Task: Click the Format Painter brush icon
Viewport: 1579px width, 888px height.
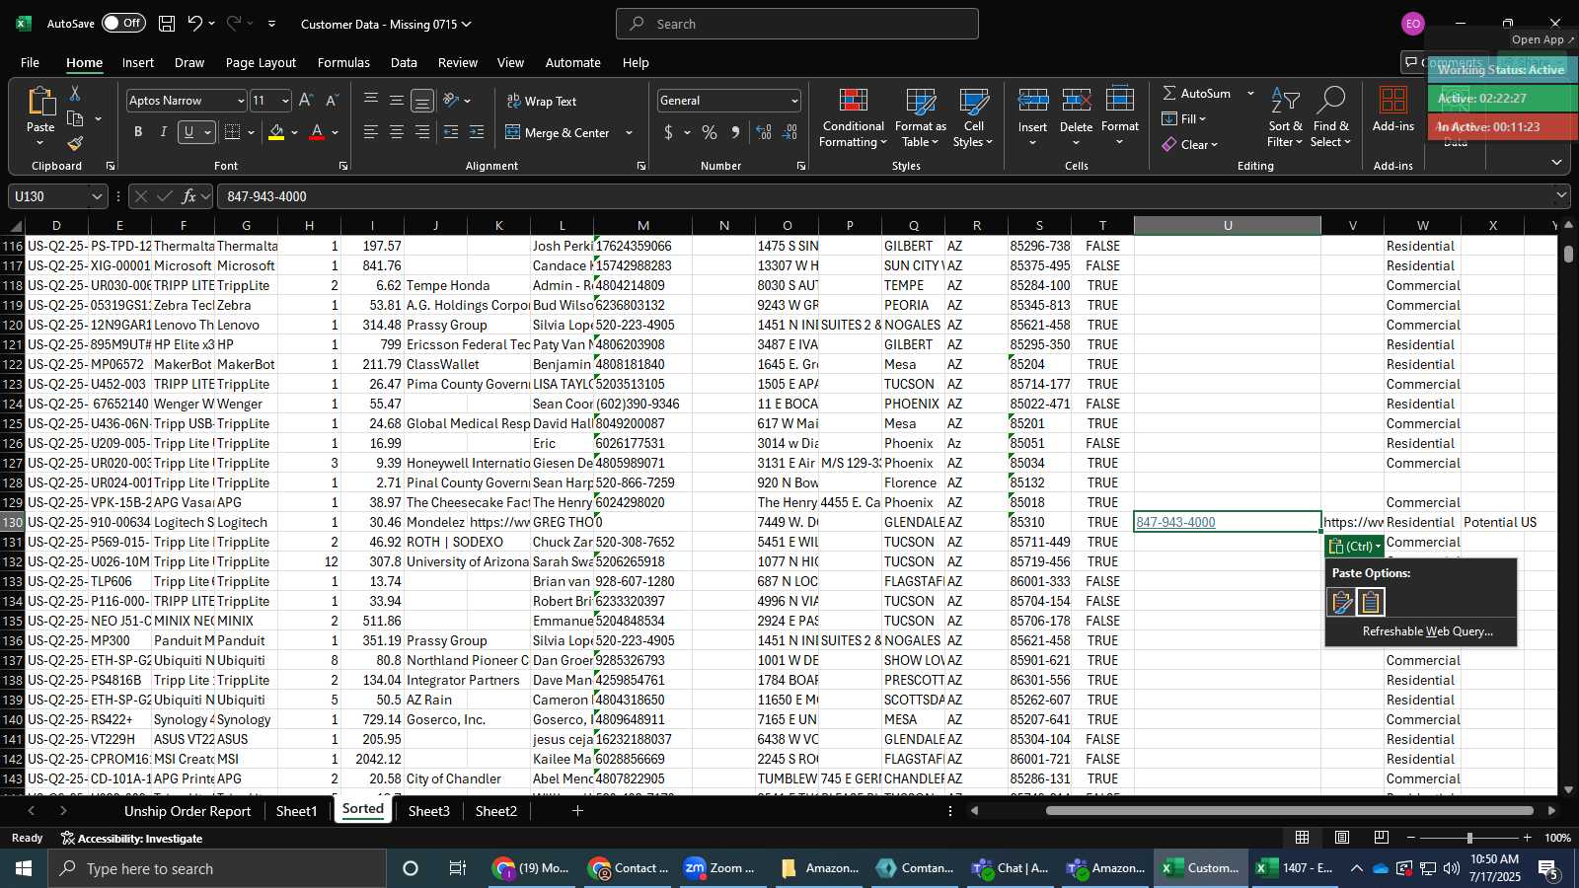Action: pyautogui.click(x=75, y=144)
